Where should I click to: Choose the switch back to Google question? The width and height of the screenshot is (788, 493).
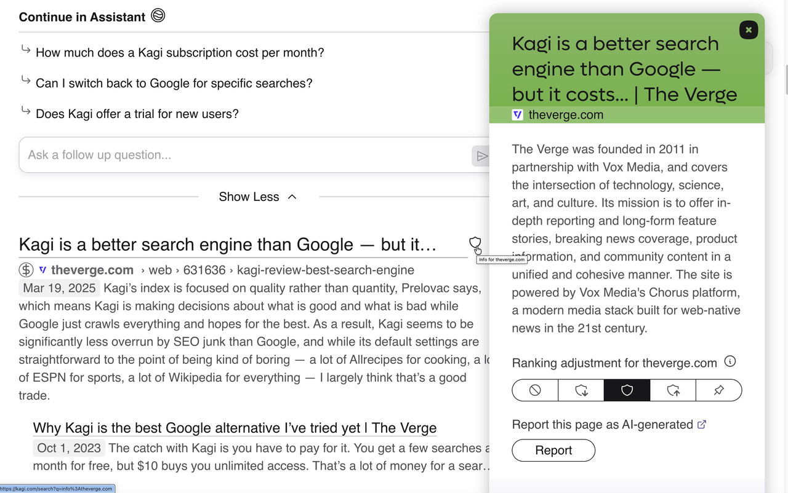pos(174,84)
